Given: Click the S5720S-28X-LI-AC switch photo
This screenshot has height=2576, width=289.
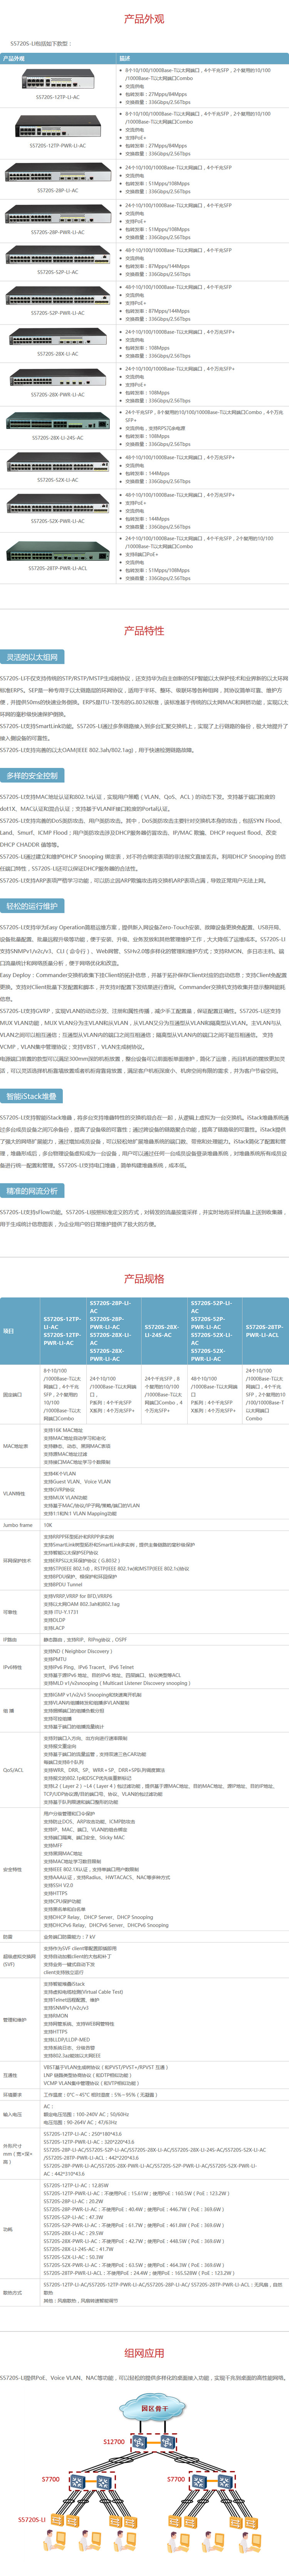Looking at the screenshot, I should (x=58, y=338).
